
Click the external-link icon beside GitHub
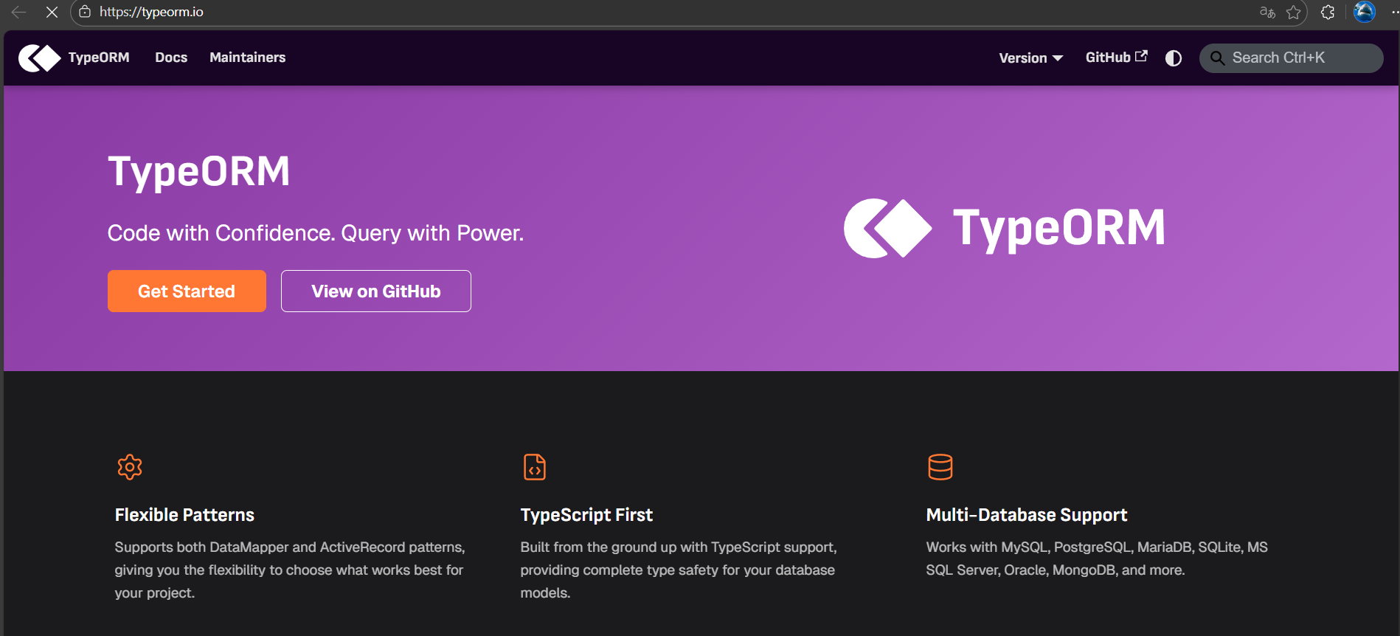point(1141,56)
